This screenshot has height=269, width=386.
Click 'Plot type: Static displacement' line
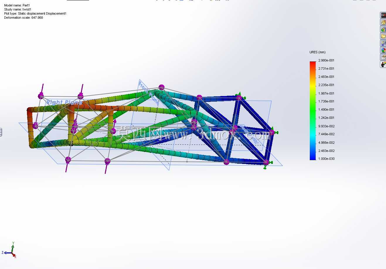(x=35, y=13)
